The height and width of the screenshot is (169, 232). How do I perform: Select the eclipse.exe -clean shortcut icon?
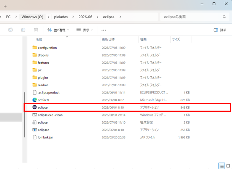[x=35, y=115]
